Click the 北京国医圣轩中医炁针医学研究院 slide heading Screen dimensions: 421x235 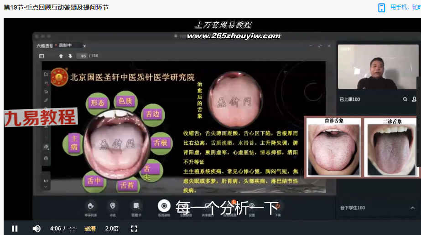click(132, 77)
